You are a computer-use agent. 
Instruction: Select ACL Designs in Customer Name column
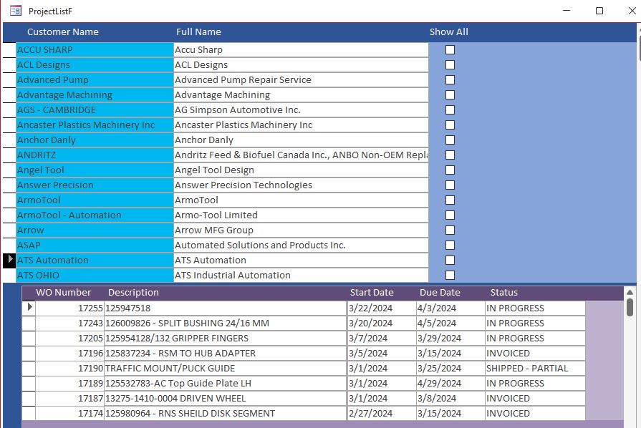95,65
